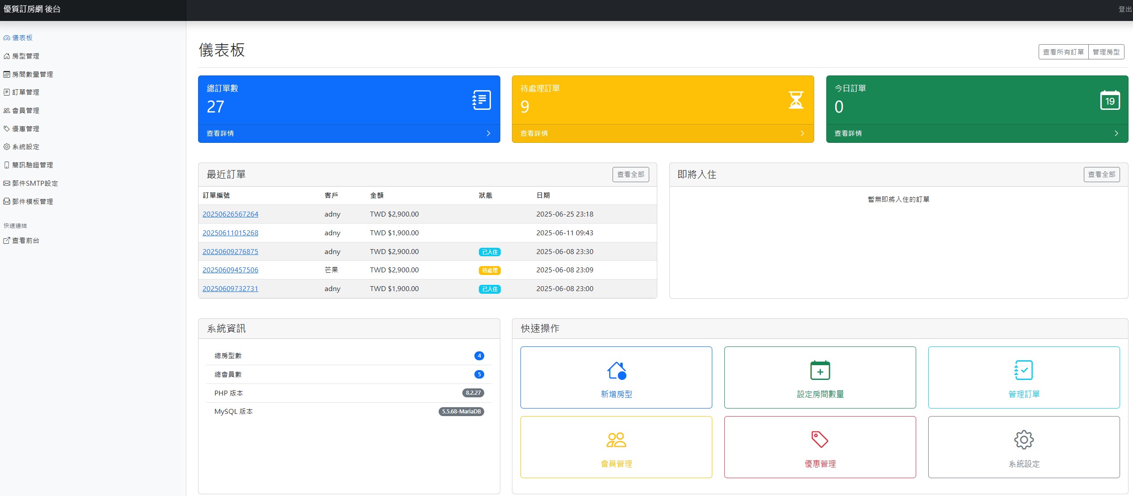Click calendar-plus icon for 設定房間數量

coord(820,370)
